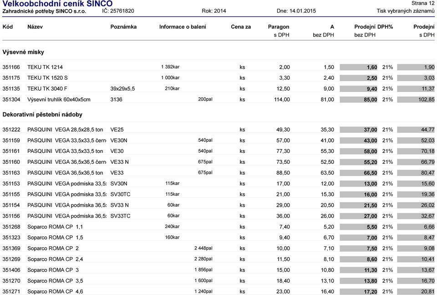Click the highlighted selling price 17,20
This screenshot has width=437, height=295.
click(x=358, y=292)
